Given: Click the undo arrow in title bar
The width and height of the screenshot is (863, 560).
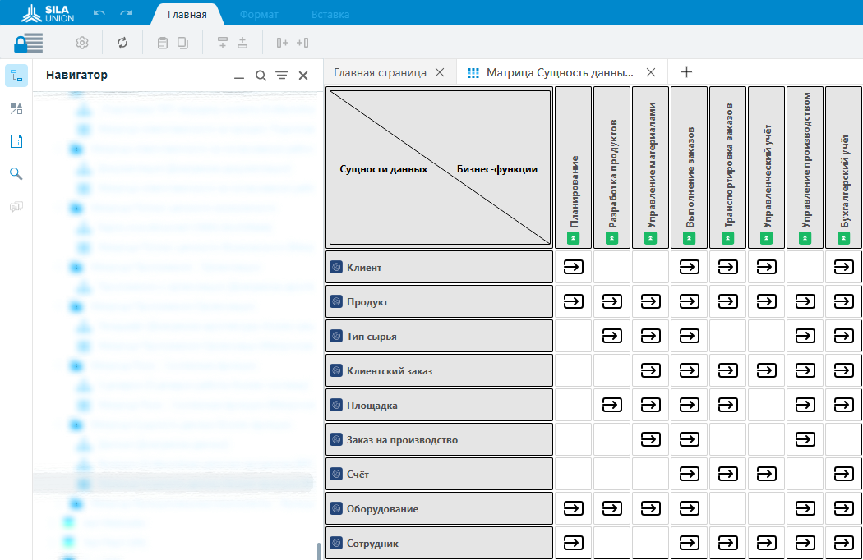Looking at the screenshot, I should tap(99, 14).
